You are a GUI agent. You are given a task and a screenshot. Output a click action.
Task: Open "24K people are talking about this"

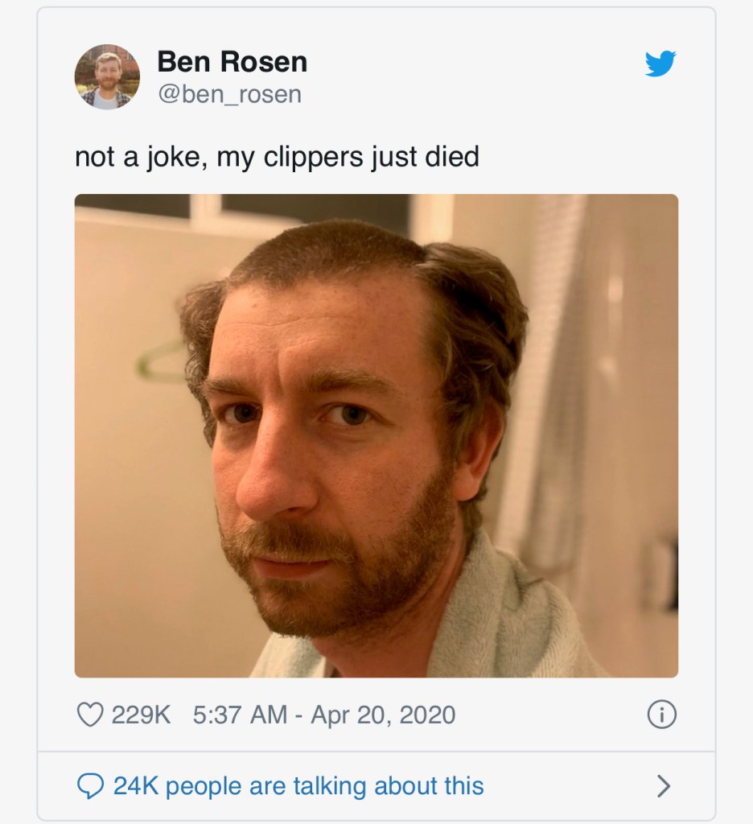(298, 785)
